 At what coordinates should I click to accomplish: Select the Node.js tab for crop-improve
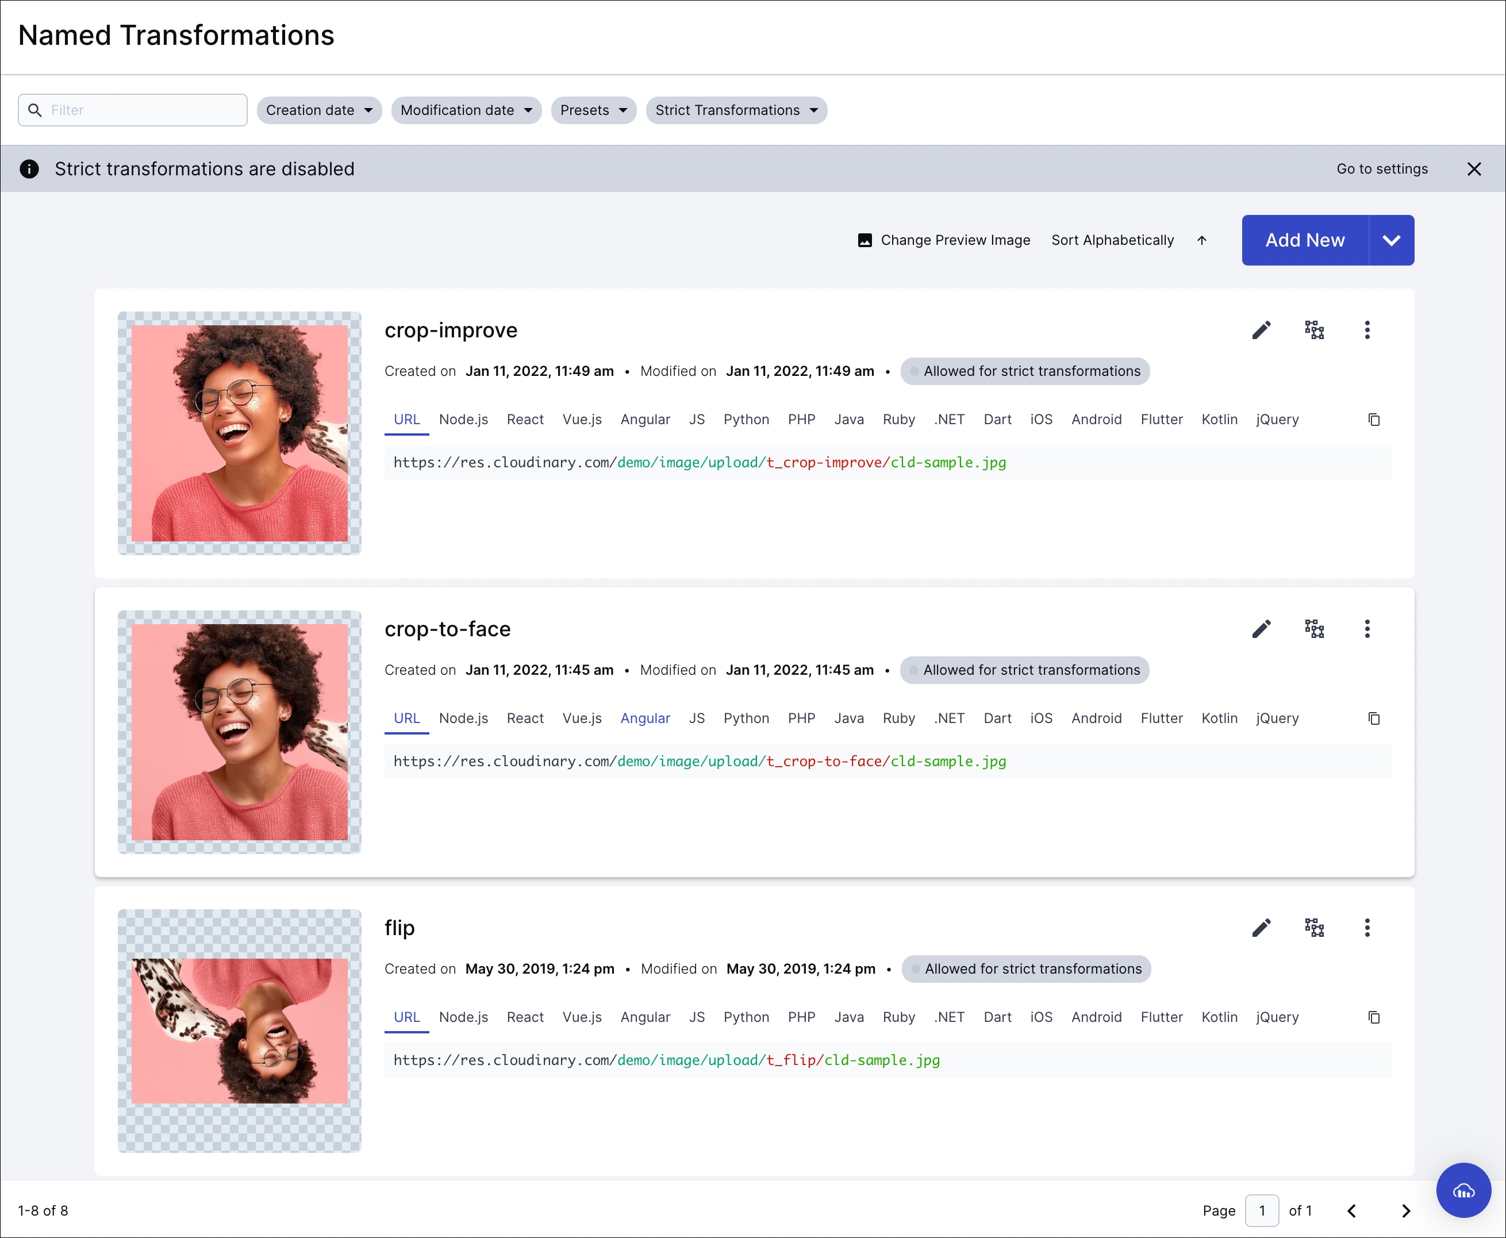[x=463, y=419]
